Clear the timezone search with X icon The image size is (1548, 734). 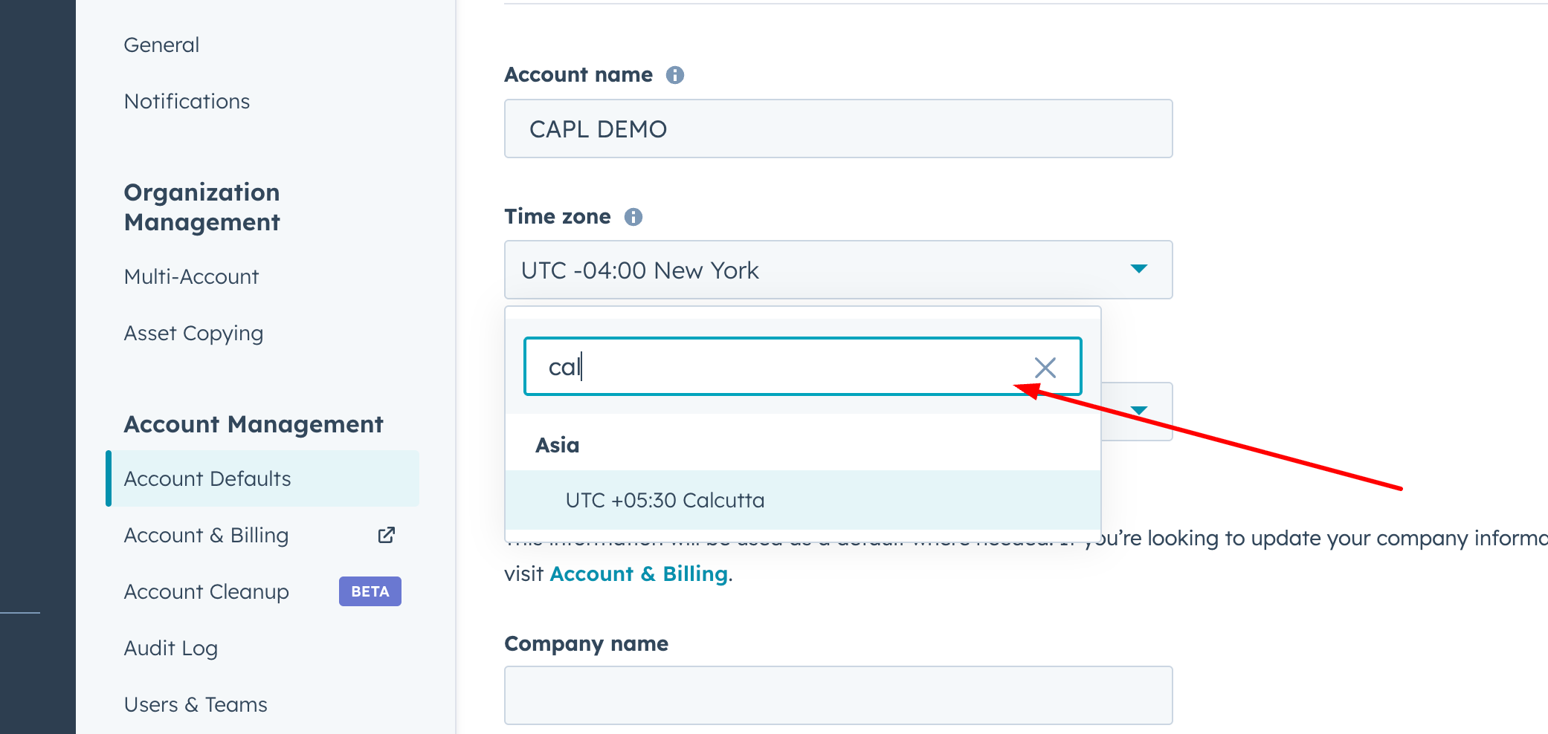point(1045,367)
